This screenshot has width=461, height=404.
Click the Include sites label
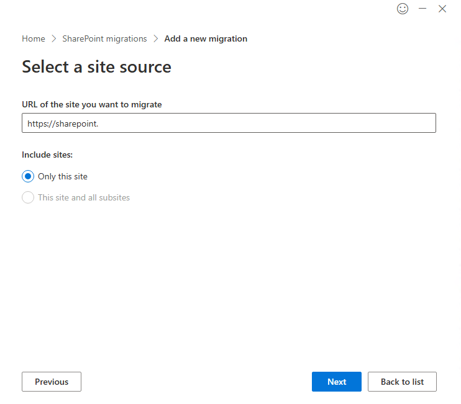47,155
